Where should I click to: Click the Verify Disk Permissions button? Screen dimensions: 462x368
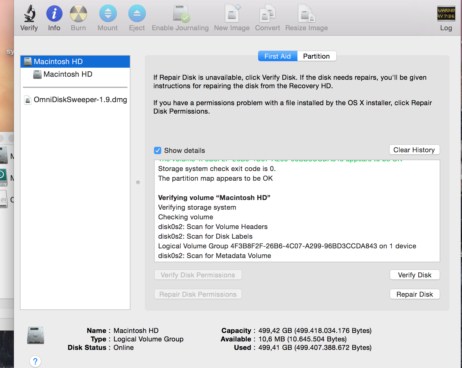198,275
